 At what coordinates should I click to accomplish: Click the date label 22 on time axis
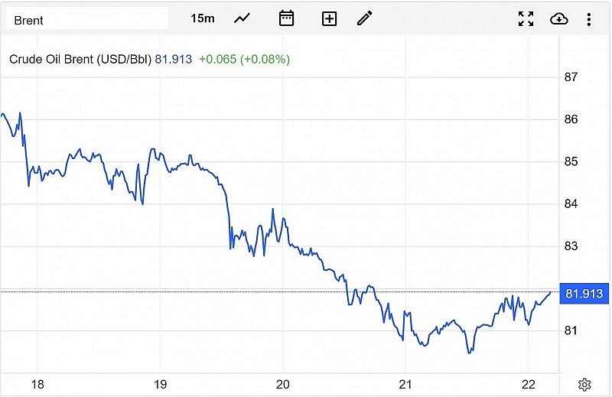coord(529,384)
